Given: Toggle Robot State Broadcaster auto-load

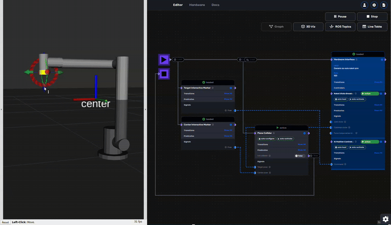Looking at the screenshot, I should pyautogui.click(x=341, y=99).
